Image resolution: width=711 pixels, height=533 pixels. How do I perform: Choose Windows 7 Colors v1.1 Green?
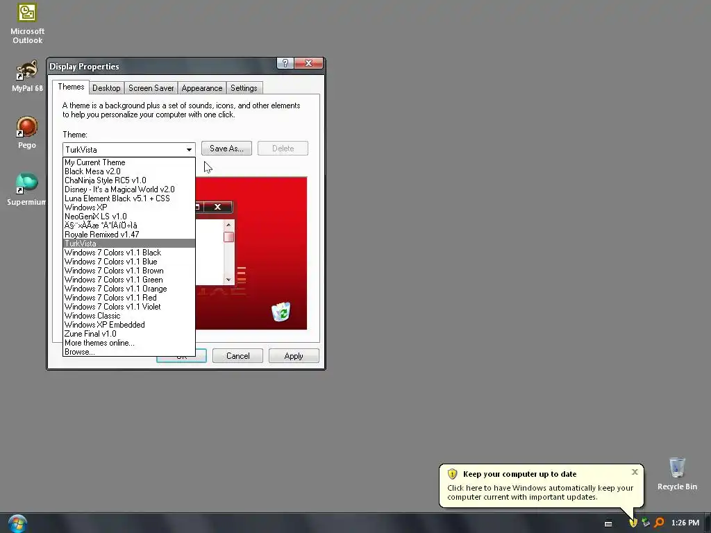(128, 280)
